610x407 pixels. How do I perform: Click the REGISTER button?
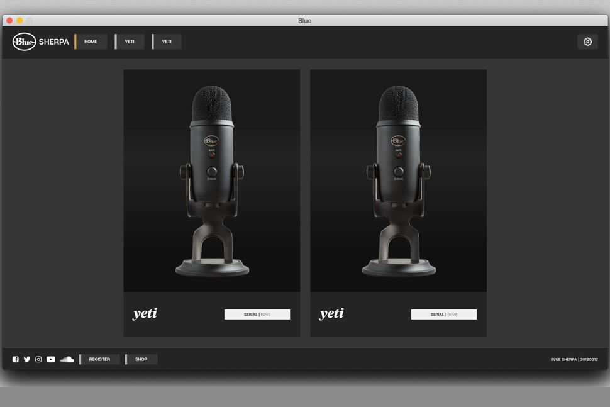click(99, 359)
